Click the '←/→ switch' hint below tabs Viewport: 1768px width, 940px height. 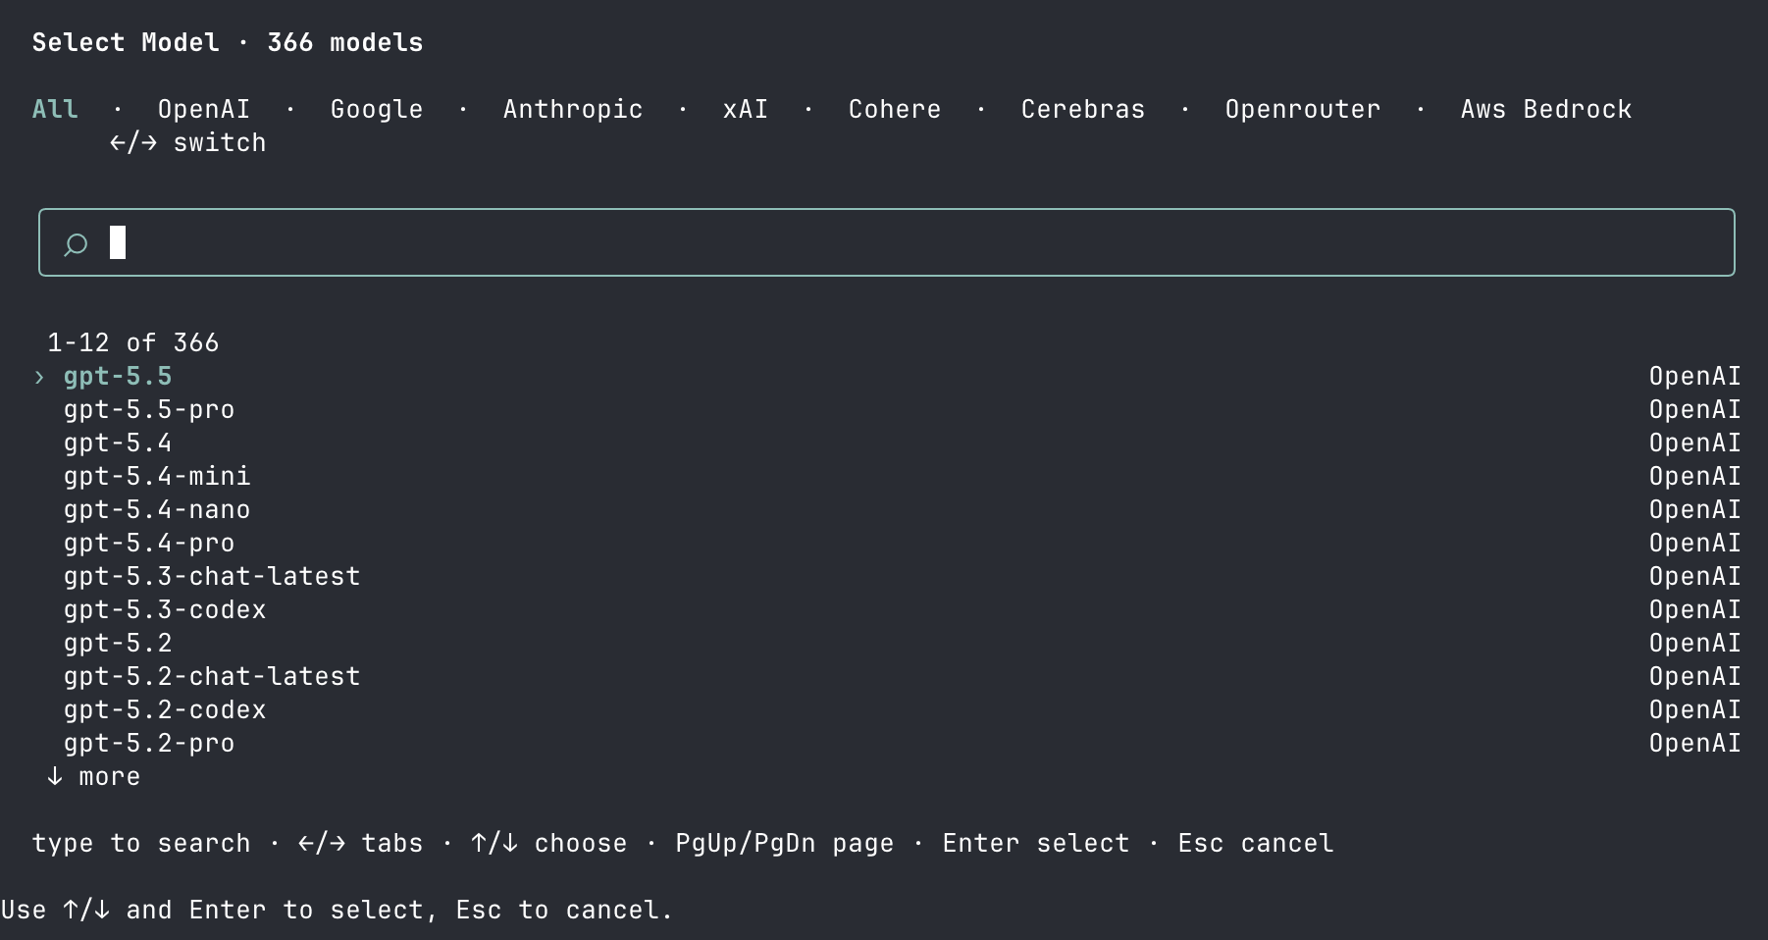[x=188, y=142]
